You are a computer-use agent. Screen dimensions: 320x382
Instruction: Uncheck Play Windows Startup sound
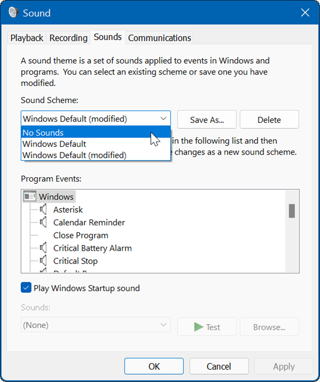pyautogui.click(x=26, y=288)
